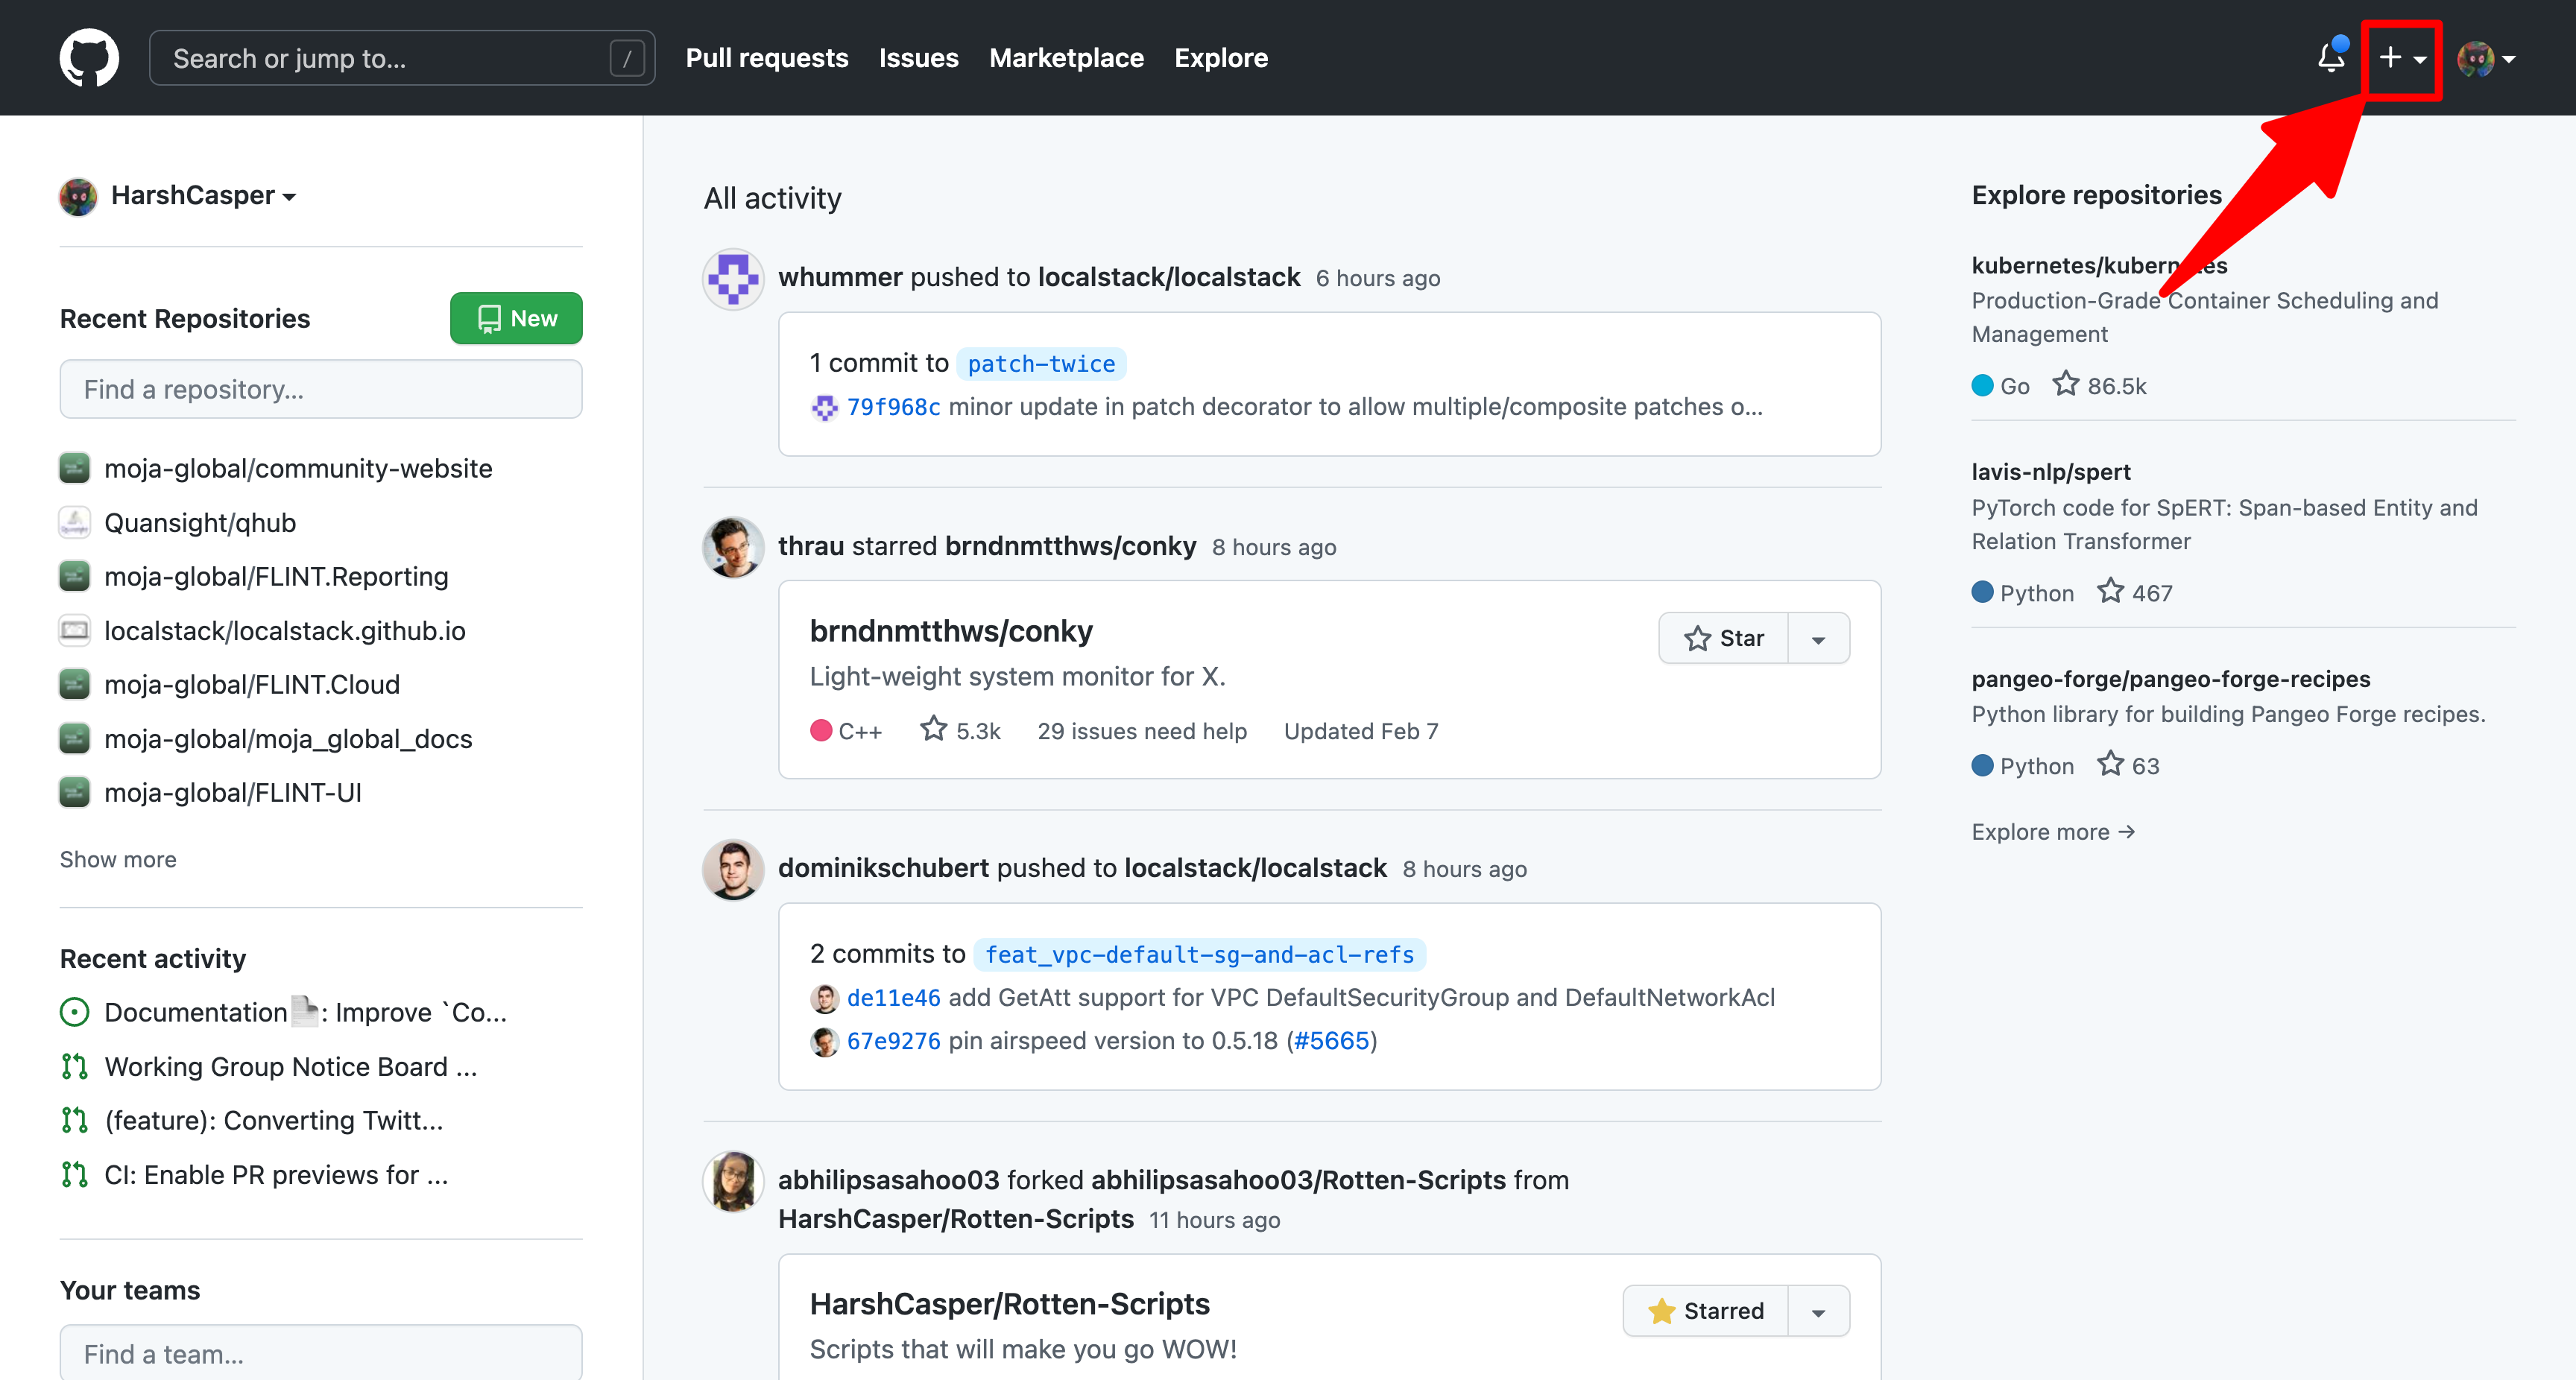Image resolution: width=2576 pixels, height=1380 pixels.
Task: Open Explore in the header
Action: 1221,58
